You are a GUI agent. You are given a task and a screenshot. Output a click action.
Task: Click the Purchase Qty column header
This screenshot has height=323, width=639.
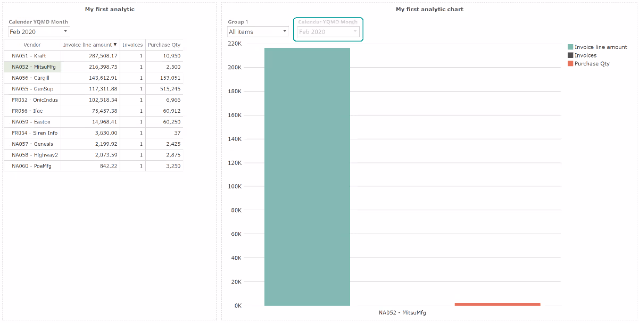click(x=164, y=45)
